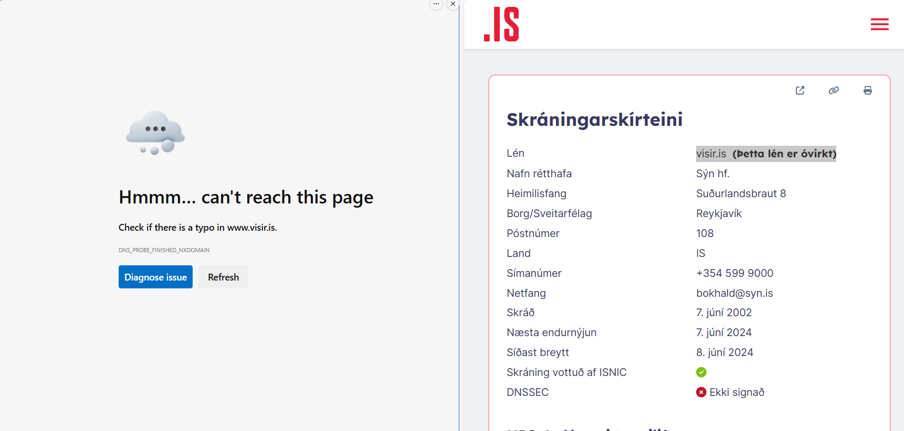Click the Sýn hf. registrant name

click(712, 174)
